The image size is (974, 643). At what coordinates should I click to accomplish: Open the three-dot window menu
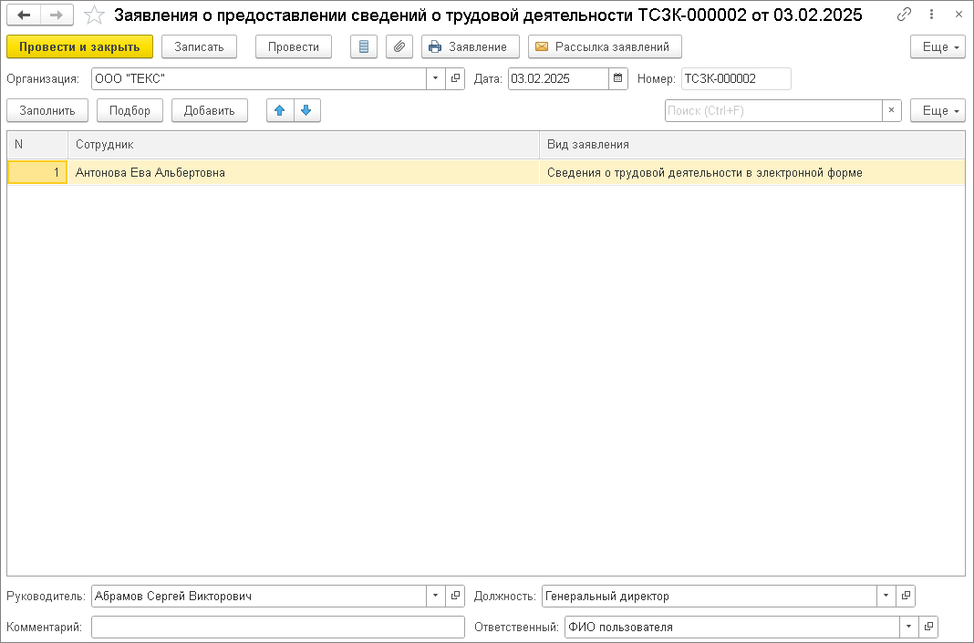(x=931, y=15)
